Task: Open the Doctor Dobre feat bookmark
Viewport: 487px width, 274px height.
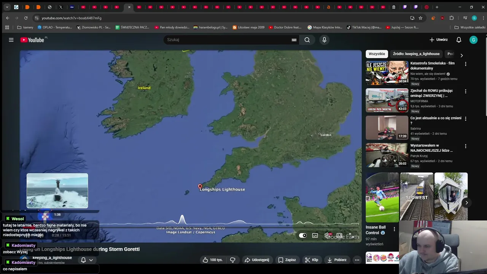Action: pyautogui.click(x=285, y=27)
